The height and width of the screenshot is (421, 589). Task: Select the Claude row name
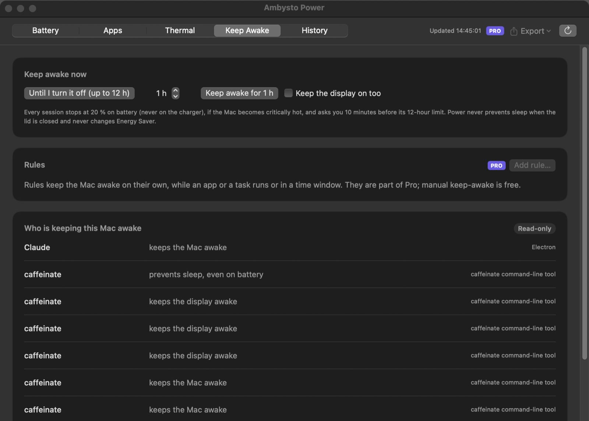[x=37, y=248]
